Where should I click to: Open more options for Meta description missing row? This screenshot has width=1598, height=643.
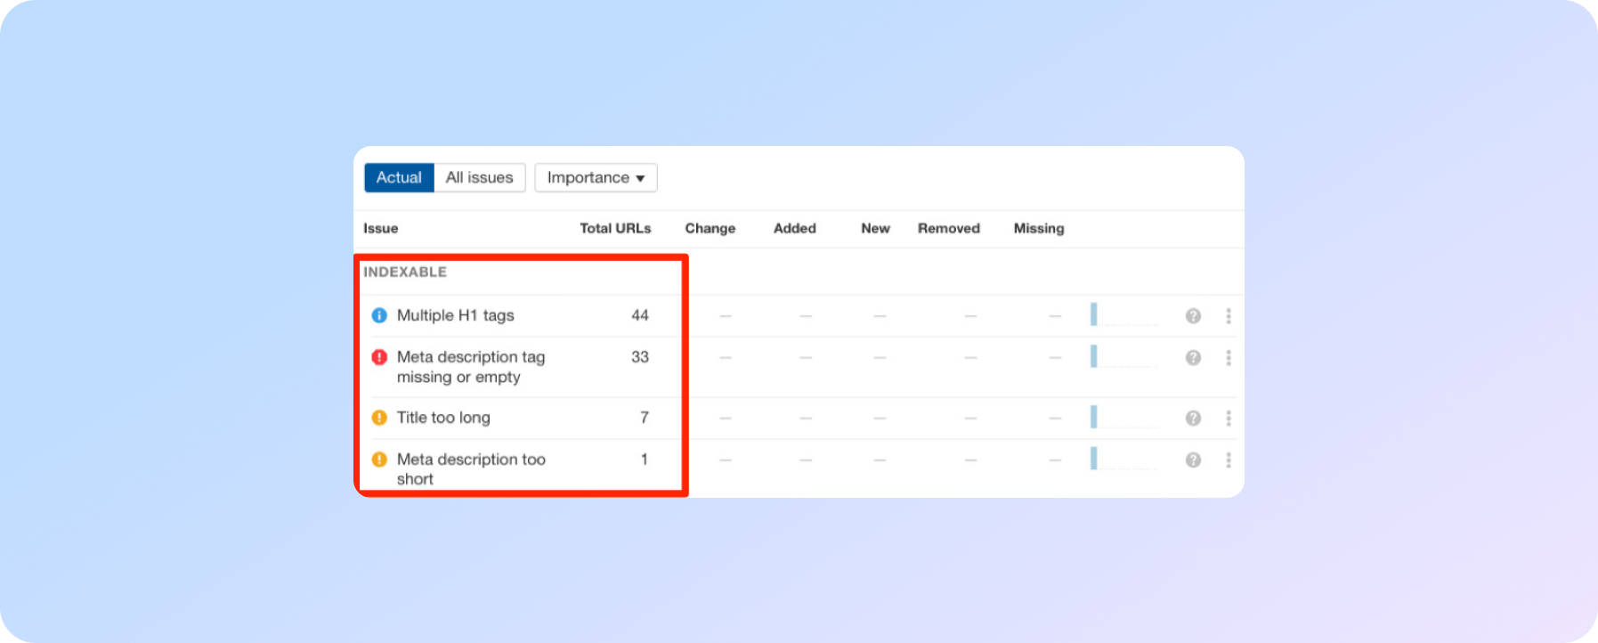(1229, 358)
